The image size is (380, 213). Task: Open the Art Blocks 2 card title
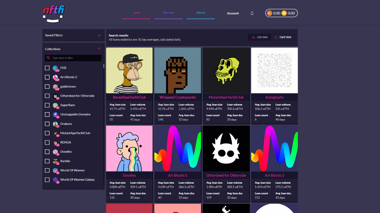[x=275, y=175]
